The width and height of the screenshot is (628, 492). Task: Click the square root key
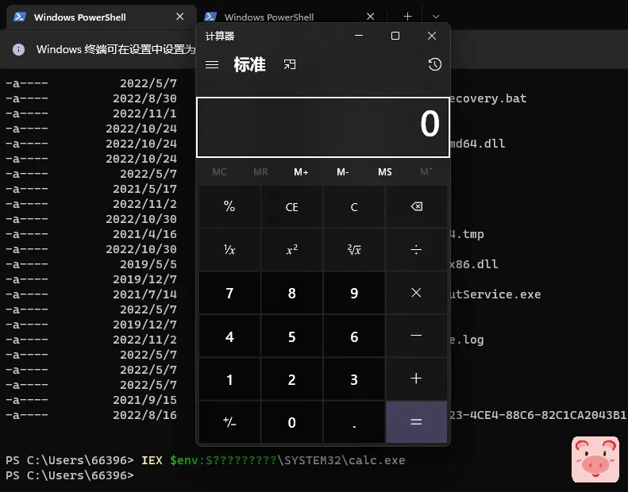coord(354,250)
